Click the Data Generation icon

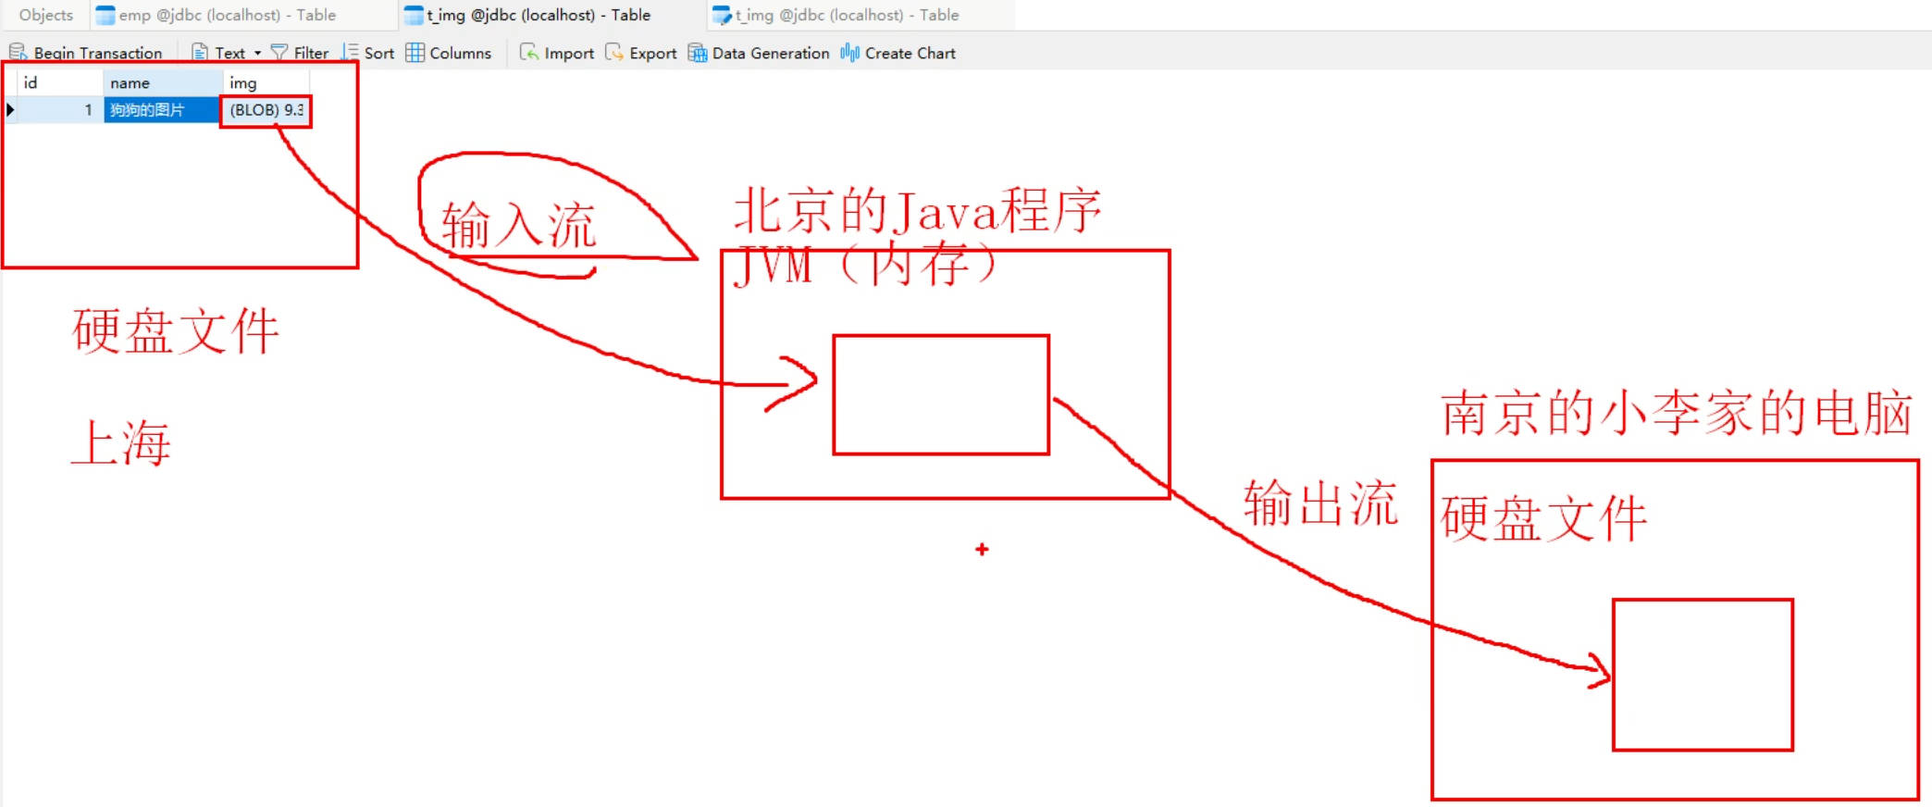tap(698, 53)
